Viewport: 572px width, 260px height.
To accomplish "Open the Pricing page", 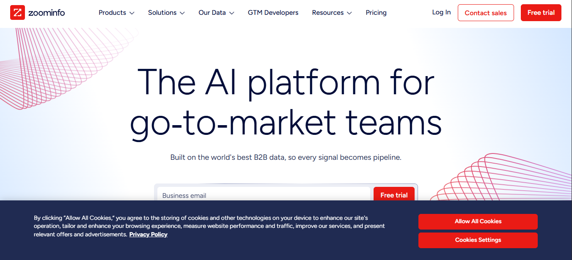I will (376, 13).
